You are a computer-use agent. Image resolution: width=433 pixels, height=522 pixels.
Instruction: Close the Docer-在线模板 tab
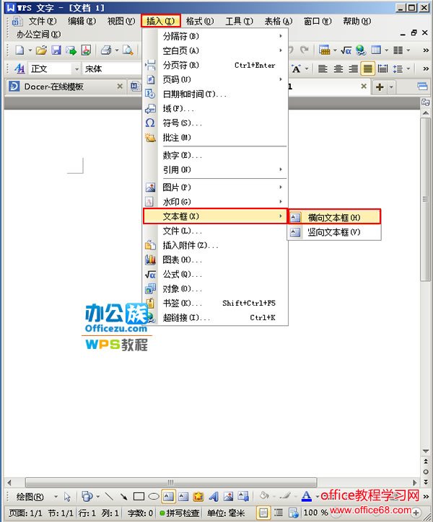[120, 87]
